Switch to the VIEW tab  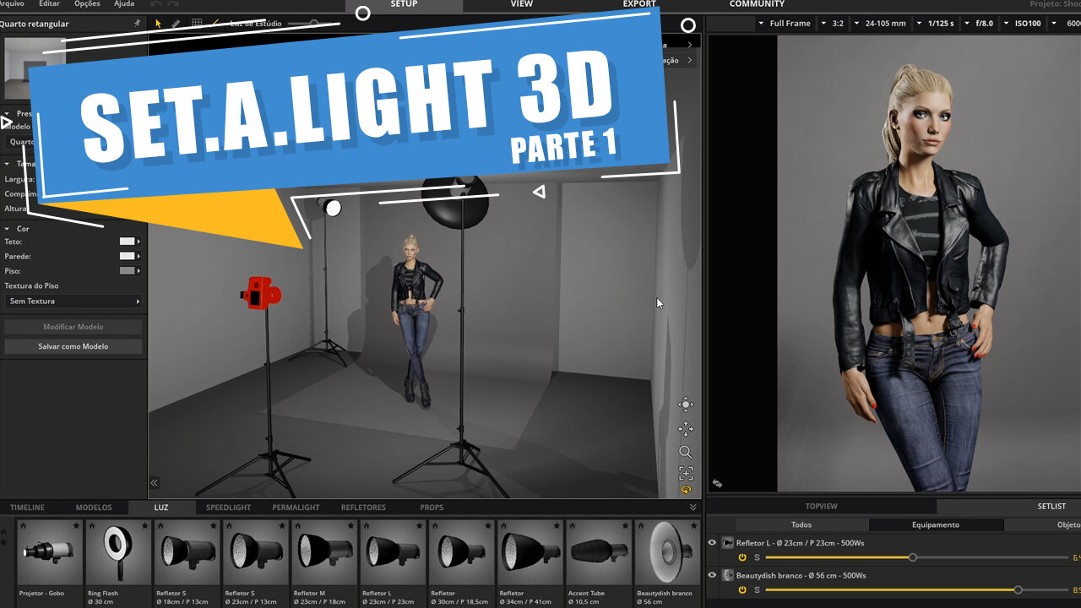(x=522, y=4)
